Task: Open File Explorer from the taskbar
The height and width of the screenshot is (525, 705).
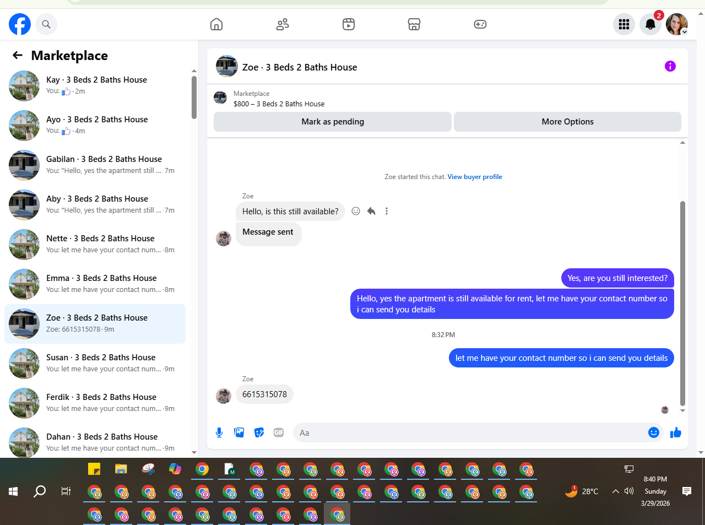Action: pos(121,469)
